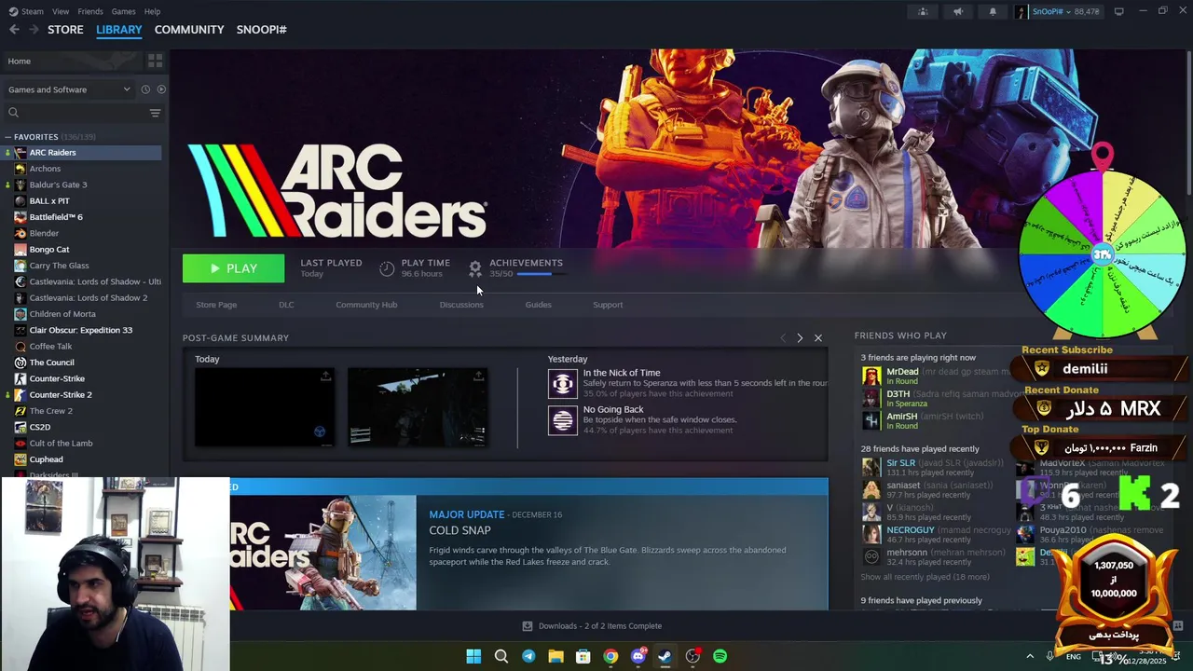Click the library search field
This screenshot has width=1193, height=671.
coord(76,113)
